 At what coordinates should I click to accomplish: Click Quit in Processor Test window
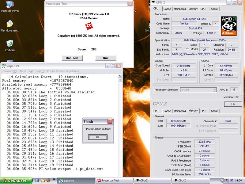pyautogui.click(x=106, y=58)
